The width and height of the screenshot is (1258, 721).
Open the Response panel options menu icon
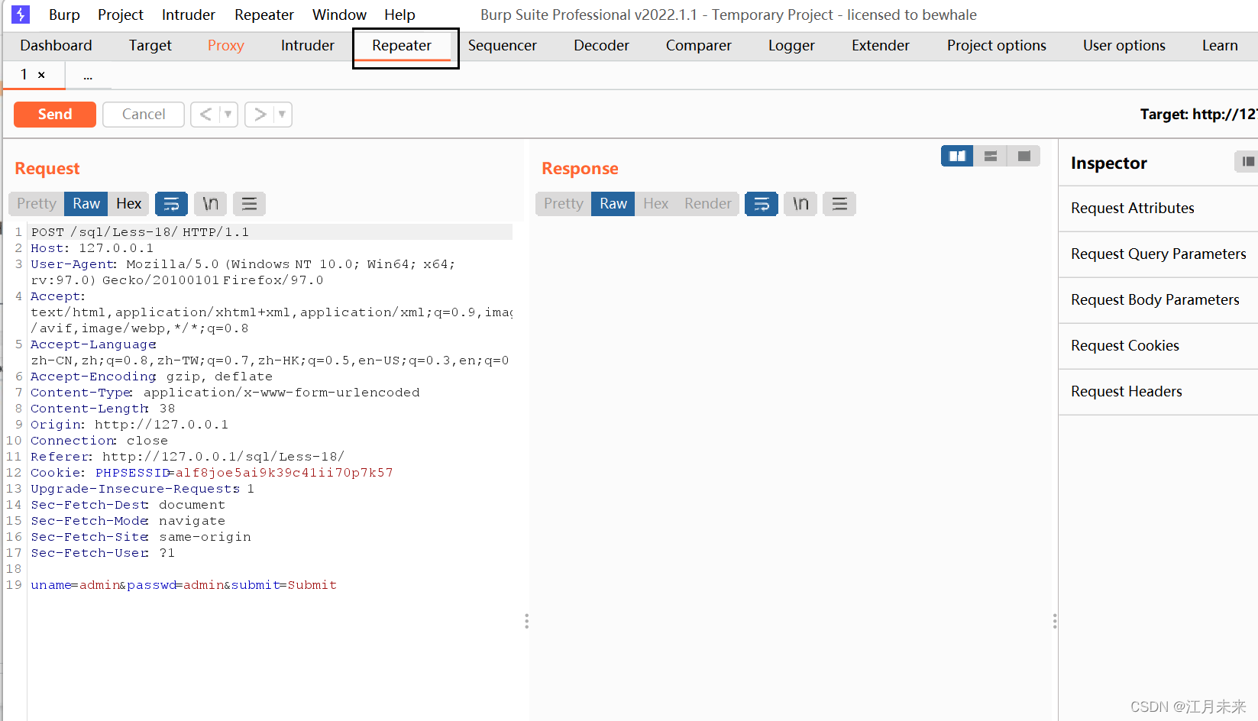pos(839,204)
